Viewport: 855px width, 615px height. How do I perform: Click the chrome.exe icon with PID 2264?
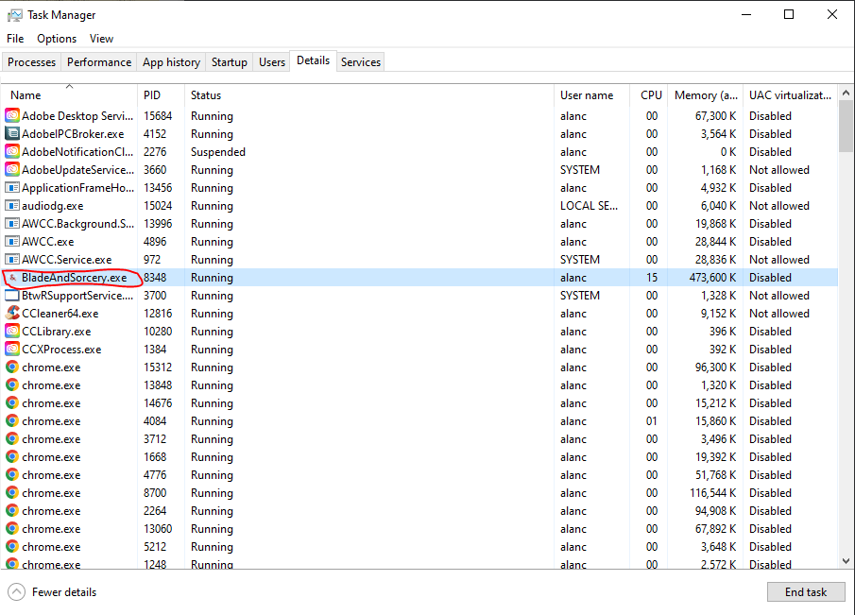[x=12, y=511]
